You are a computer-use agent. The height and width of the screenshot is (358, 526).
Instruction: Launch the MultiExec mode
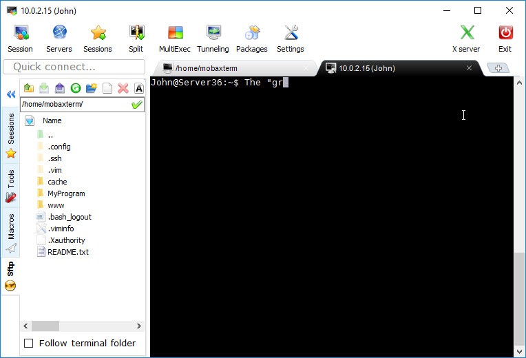point(176,39)
